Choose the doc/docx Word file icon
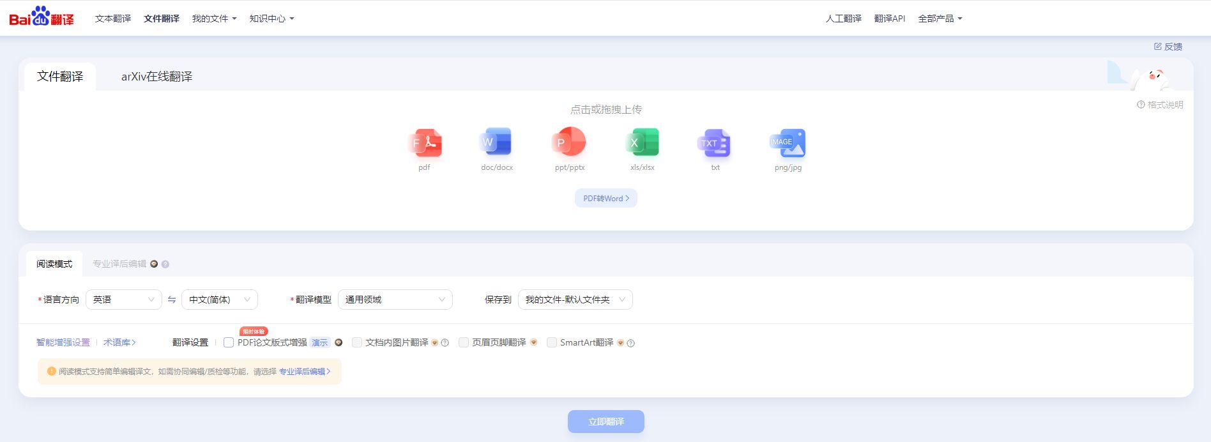This screenshot has height=442, width=1211. (x=496, y=142)
